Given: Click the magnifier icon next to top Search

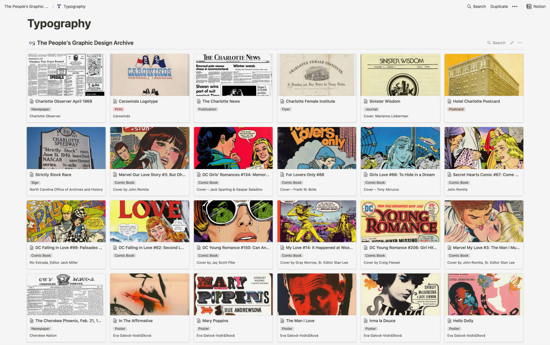Looking at the screenshot, I should (469, 6).
